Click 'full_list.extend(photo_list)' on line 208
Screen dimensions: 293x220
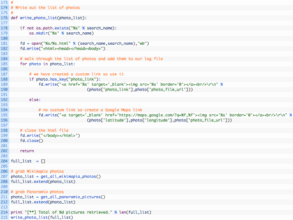click(43, 182)
